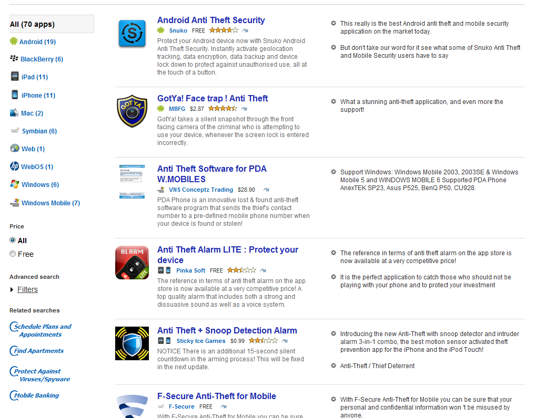Viewport: 536px width, 418px height.
Task: Expand the Filters advanced search triangle
Action: pos(12,289)
